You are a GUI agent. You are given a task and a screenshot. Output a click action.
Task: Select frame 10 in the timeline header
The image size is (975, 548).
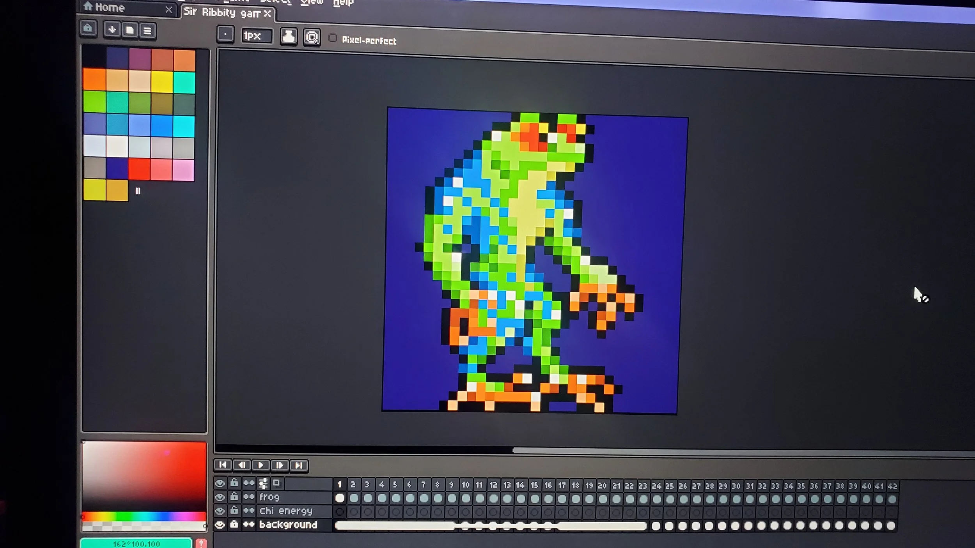click(x=466, y=485)
